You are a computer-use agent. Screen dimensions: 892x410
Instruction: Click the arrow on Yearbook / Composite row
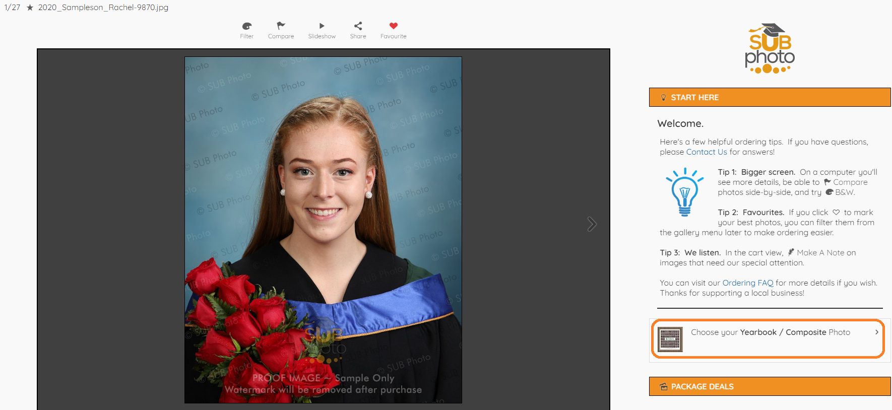tap(877, 332)
